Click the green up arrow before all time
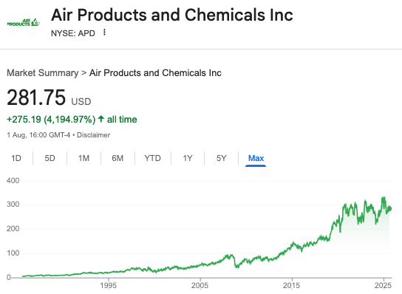The image size is (402, 294). [x=101, y=119]
